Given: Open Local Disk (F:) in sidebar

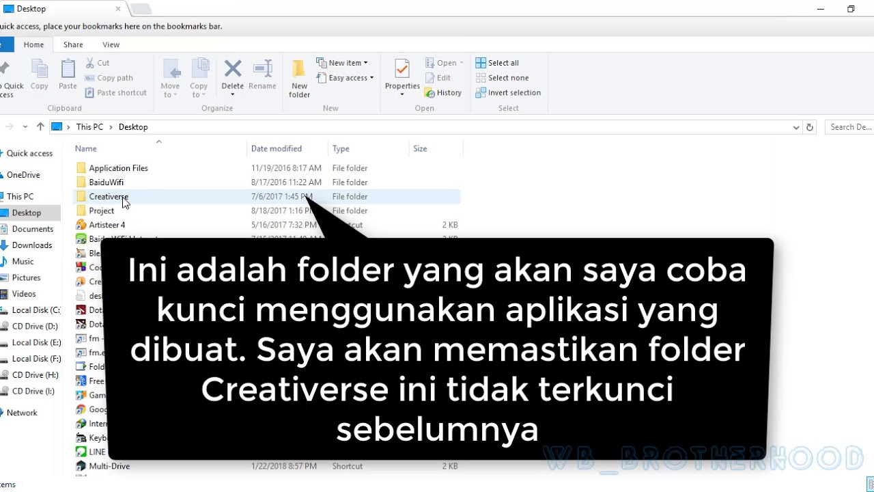Looking at the screenshot, I should [x=36, y=359].
